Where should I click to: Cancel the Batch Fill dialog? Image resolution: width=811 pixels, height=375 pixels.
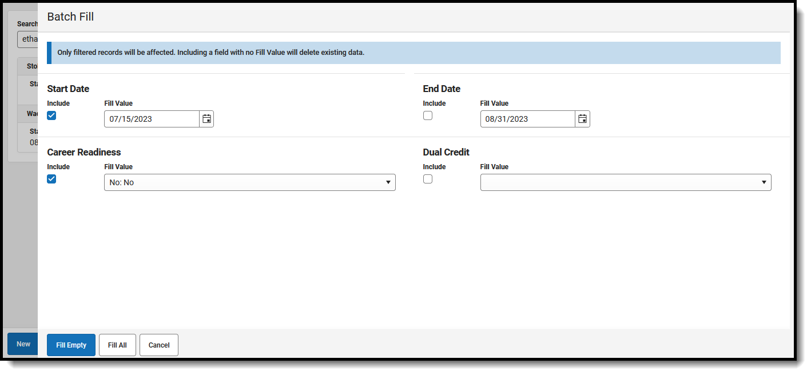(159, 345)
